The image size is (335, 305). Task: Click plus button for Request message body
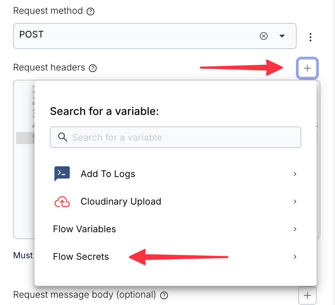[307, 295]
